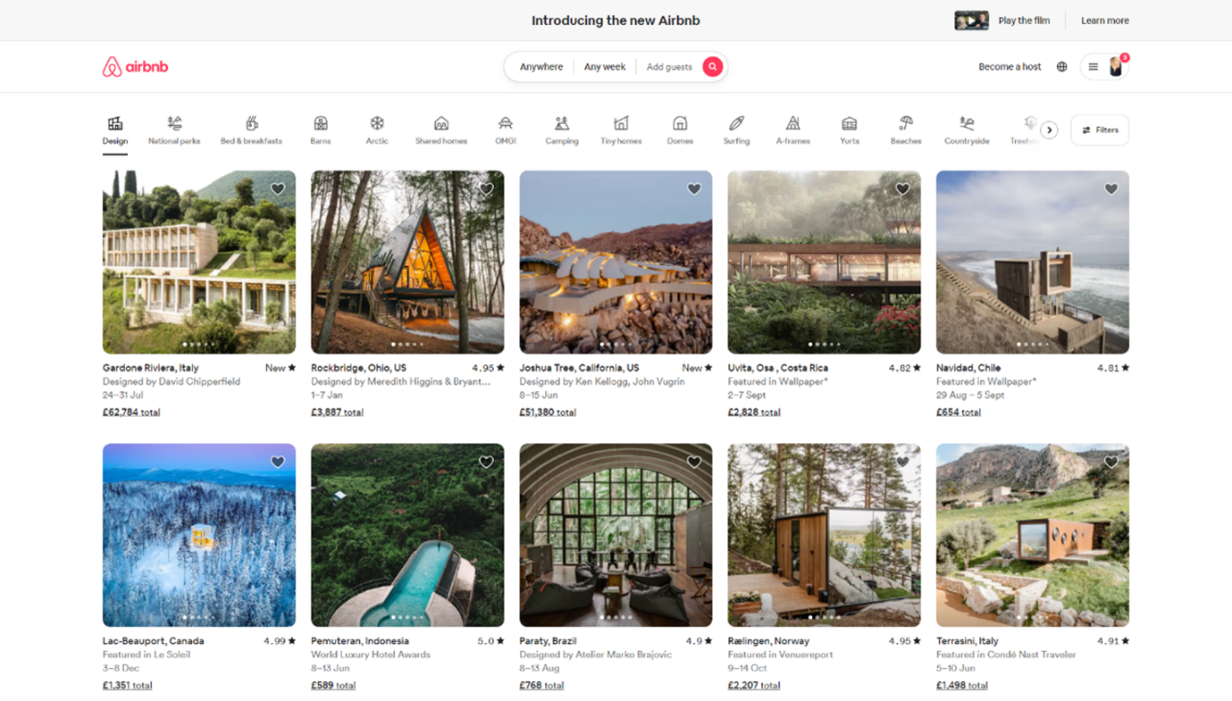
Task: Open the Paraty, Brazil listing photo
Action: [x=616, y=535]
